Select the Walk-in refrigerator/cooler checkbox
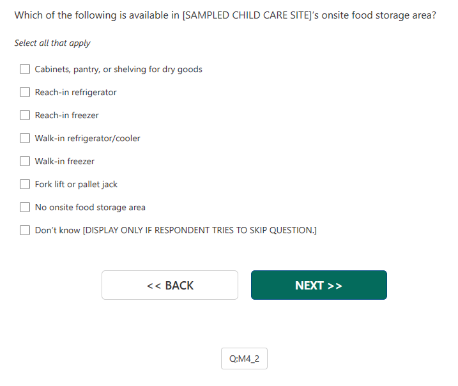Image resolution: width=458 pixels, height=386 pixels. click(25, 138)
